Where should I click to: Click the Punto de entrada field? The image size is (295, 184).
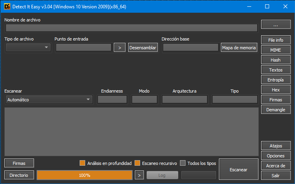coord(84,47)
